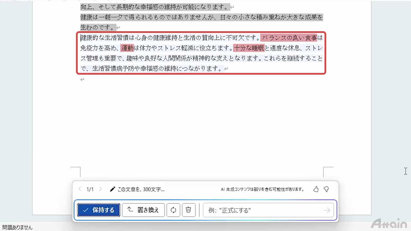The image size is (411, 231).
Task: Click the 1/1 draft counter
Action: coord(90,189)
